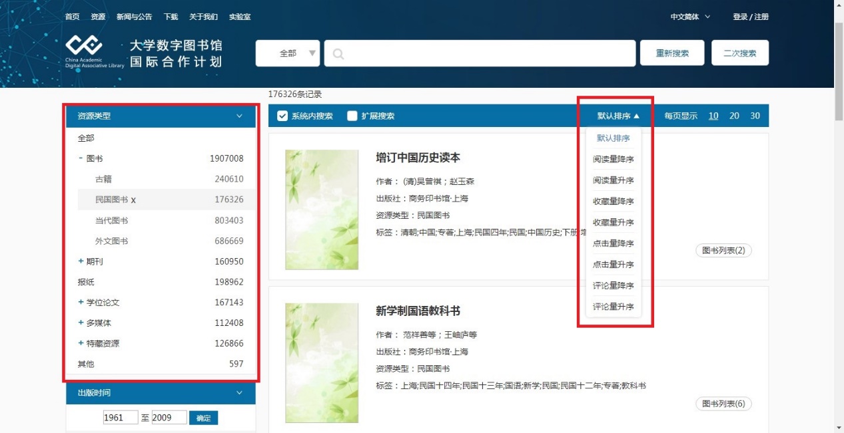Collapse the 资源类型 panel chevron

(240, 116)
